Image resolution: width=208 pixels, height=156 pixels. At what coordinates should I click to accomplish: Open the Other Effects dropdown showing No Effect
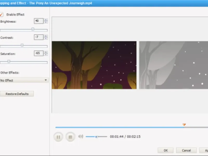[24, 80]
